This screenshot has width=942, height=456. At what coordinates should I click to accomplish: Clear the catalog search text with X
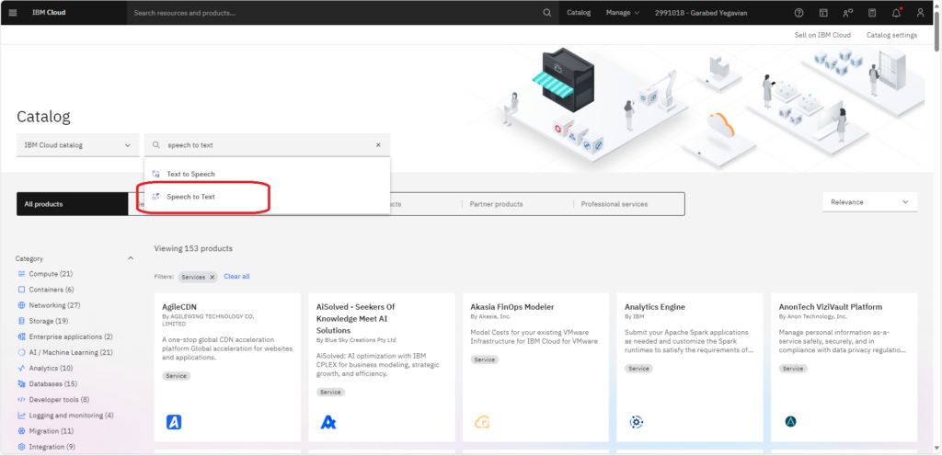pos(378,145)
